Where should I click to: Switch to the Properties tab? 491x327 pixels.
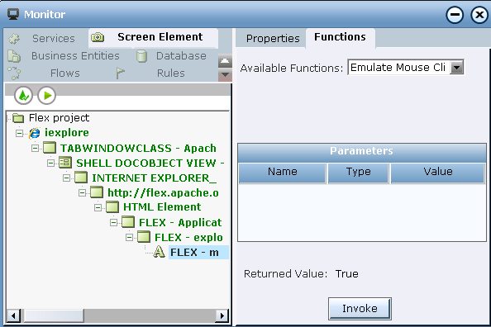[x=273, y=39]
